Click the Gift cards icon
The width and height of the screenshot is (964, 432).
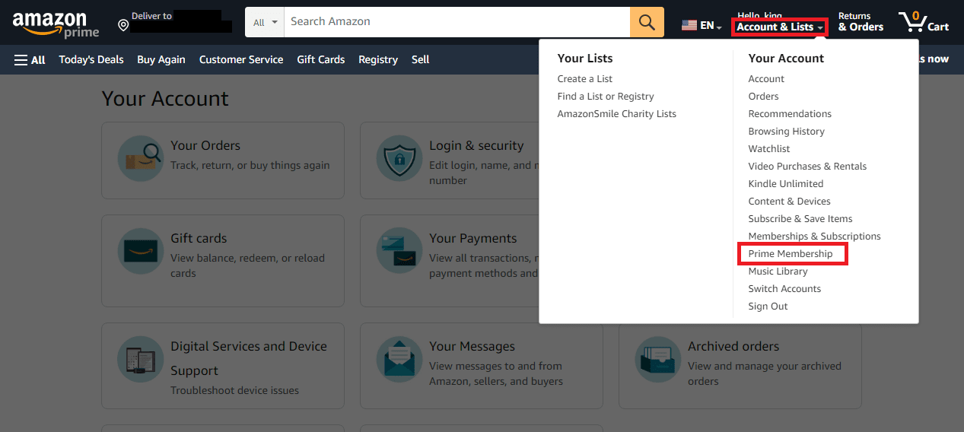click(x=140, y=253)
